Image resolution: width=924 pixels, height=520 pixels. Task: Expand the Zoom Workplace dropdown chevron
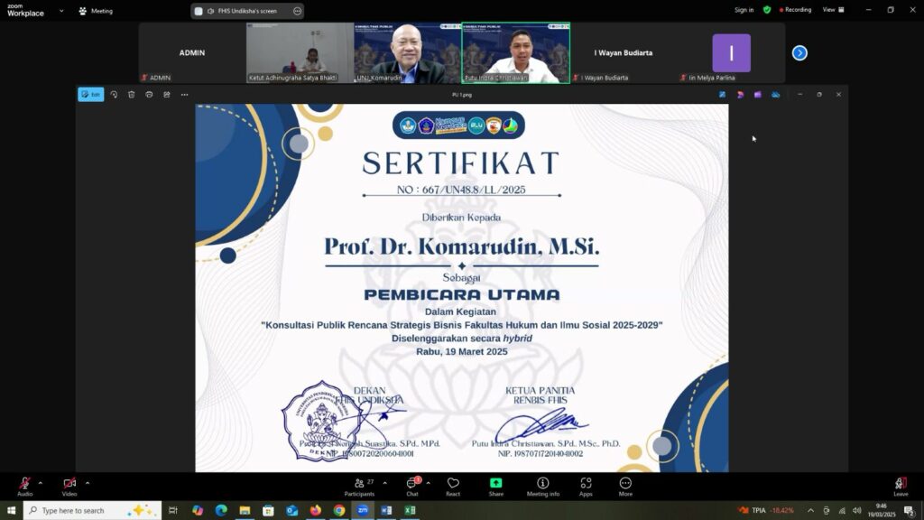(x=61, y=11)
